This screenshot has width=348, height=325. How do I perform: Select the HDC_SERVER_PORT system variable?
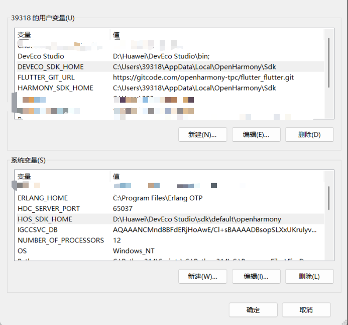(170, 208)
